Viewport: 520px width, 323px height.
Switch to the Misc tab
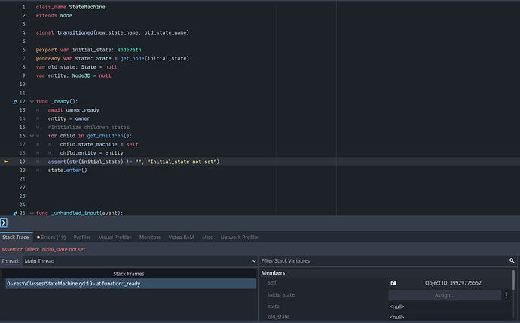coord(207,238)
